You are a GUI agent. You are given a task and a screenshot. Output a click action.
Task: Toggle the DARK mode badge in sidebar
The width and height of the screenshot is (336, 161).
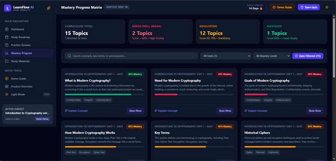pyautogui.click(x=47, y=94)
